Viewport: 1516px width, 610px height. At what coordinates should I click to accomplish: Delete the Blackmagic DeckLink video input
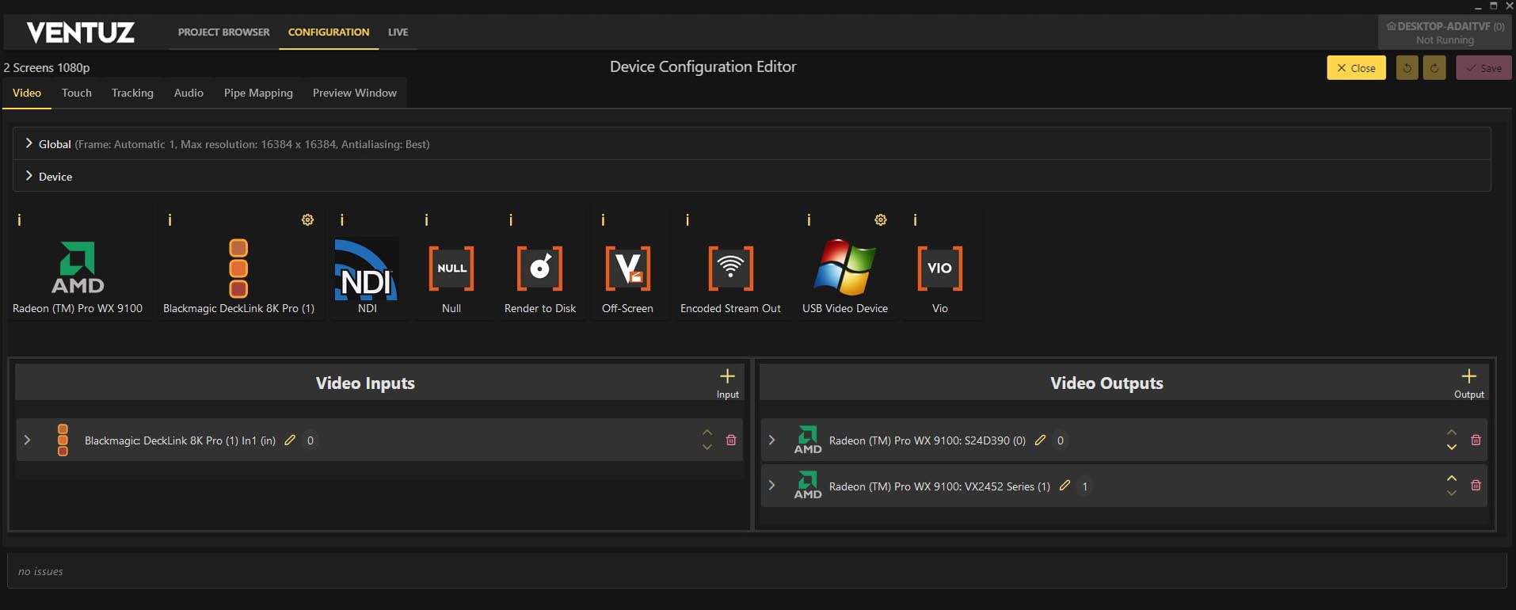click(x=731, y=440)
